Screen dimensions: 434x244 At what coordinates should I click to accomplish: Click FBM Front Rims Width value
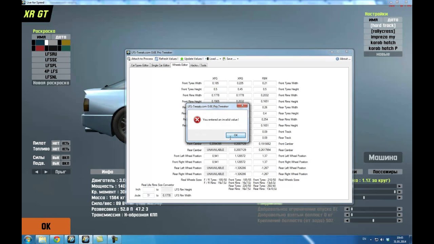click(264, 95)
